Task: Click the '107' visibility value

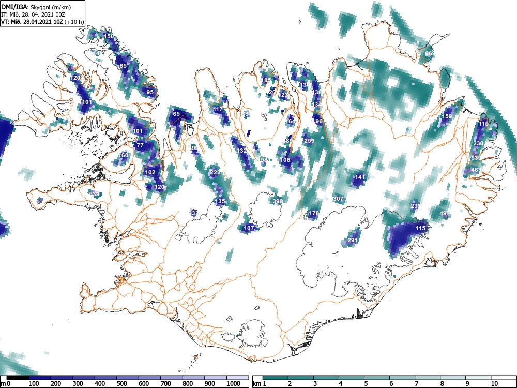Action: 249,228
